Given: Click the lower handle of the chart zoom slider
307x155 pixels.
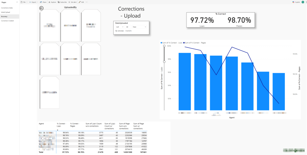Looking at the screenshot, I should 164,62.
